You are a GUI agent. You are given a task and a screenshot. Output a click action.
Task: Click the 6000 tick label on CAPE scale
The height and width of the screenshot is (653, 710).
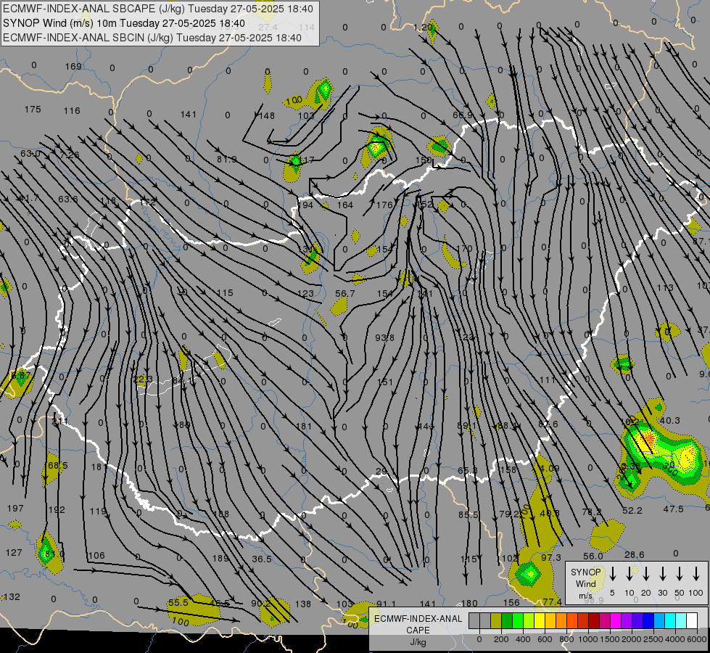(697, 639)
